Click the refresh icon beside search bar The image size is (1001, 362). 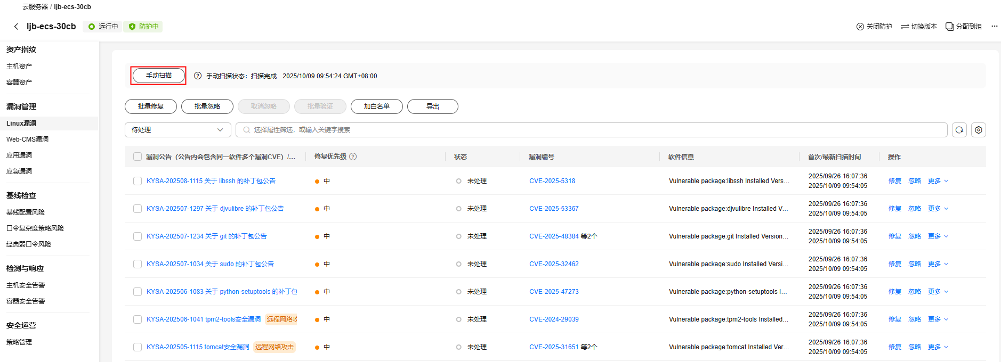[959, 130]
